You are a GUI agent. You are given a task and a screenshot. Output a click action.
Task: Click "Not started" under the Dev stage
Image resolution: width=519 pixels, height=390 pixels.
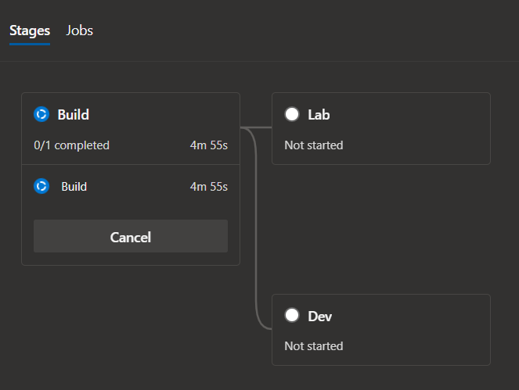(313, 345)
